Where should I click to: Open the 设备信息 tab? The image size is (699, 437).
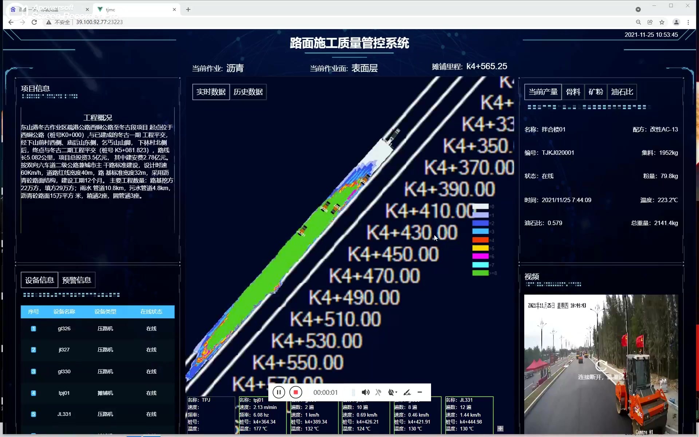pos(39,280)
